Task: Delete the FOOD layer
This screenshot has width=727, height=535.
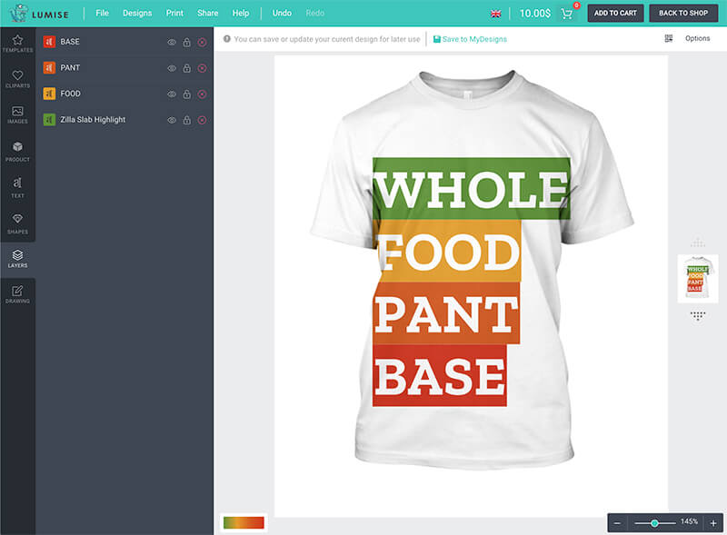Action: [x=202, y=94]
